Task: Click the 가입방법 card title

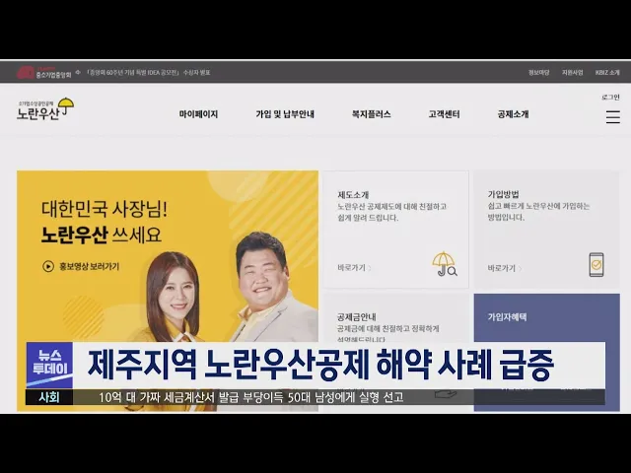Action: click(x=504, y=194)
